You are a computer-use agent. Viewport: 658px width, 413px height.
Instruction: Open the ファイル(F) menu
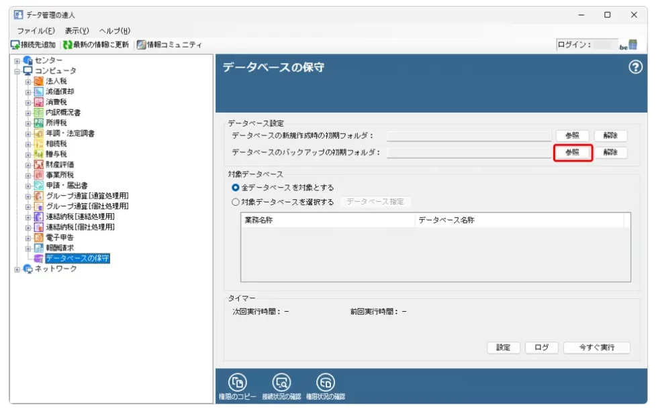(36, 31)
